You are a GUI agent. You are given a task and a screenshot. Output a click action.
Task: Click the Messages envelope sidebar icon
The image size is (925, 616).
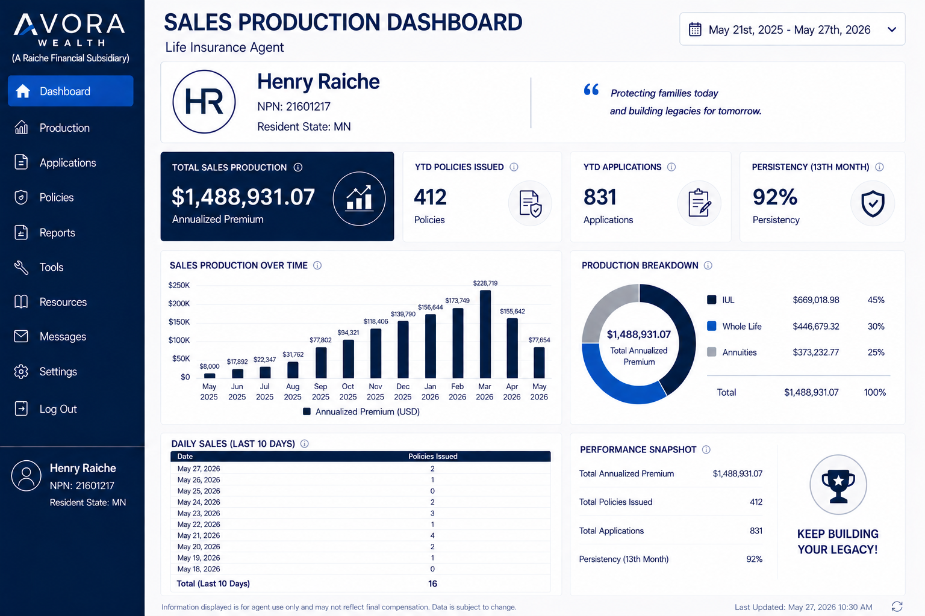click(x=21, y=336)
